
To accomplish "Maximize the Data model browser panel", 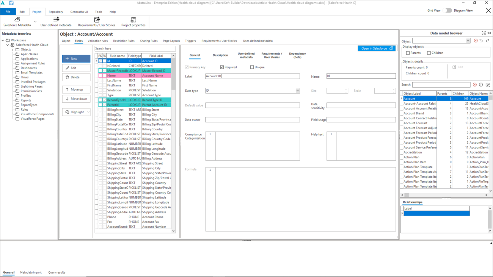I will click(x=483, y=33).
